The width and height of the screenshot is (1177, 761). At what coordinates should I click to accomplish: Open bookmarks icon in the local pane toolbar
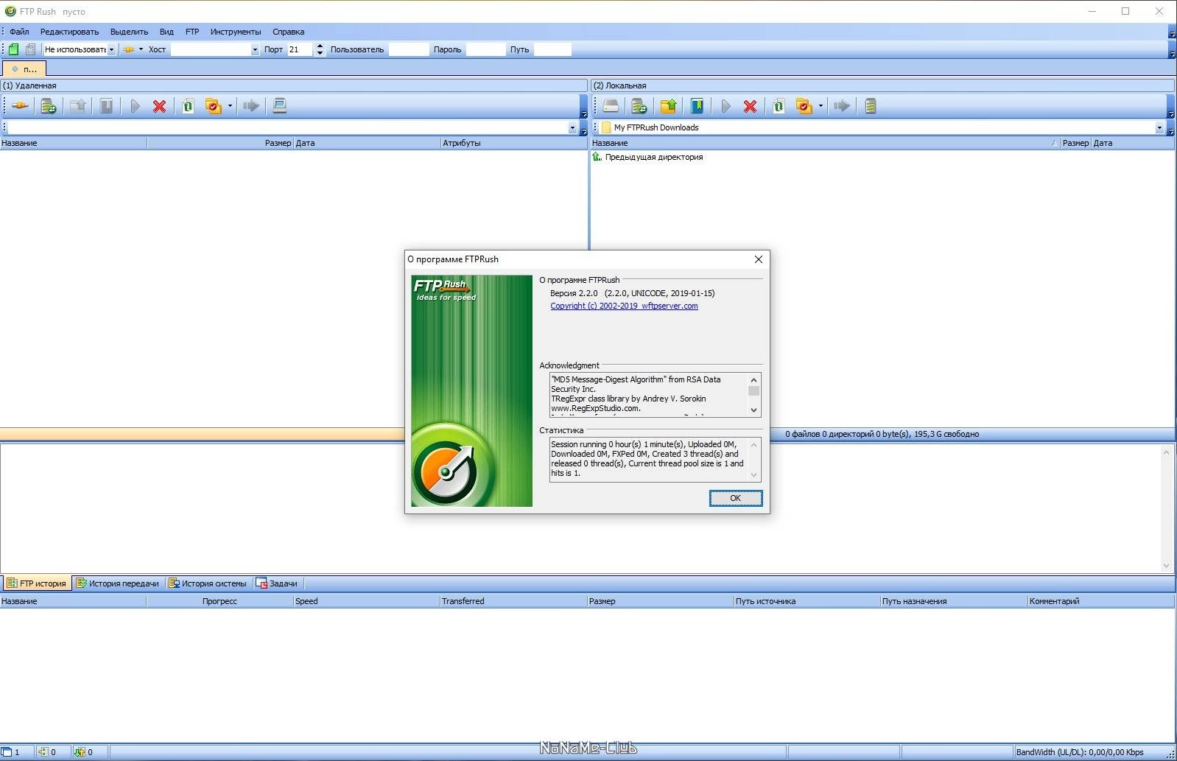click(697, 106)
